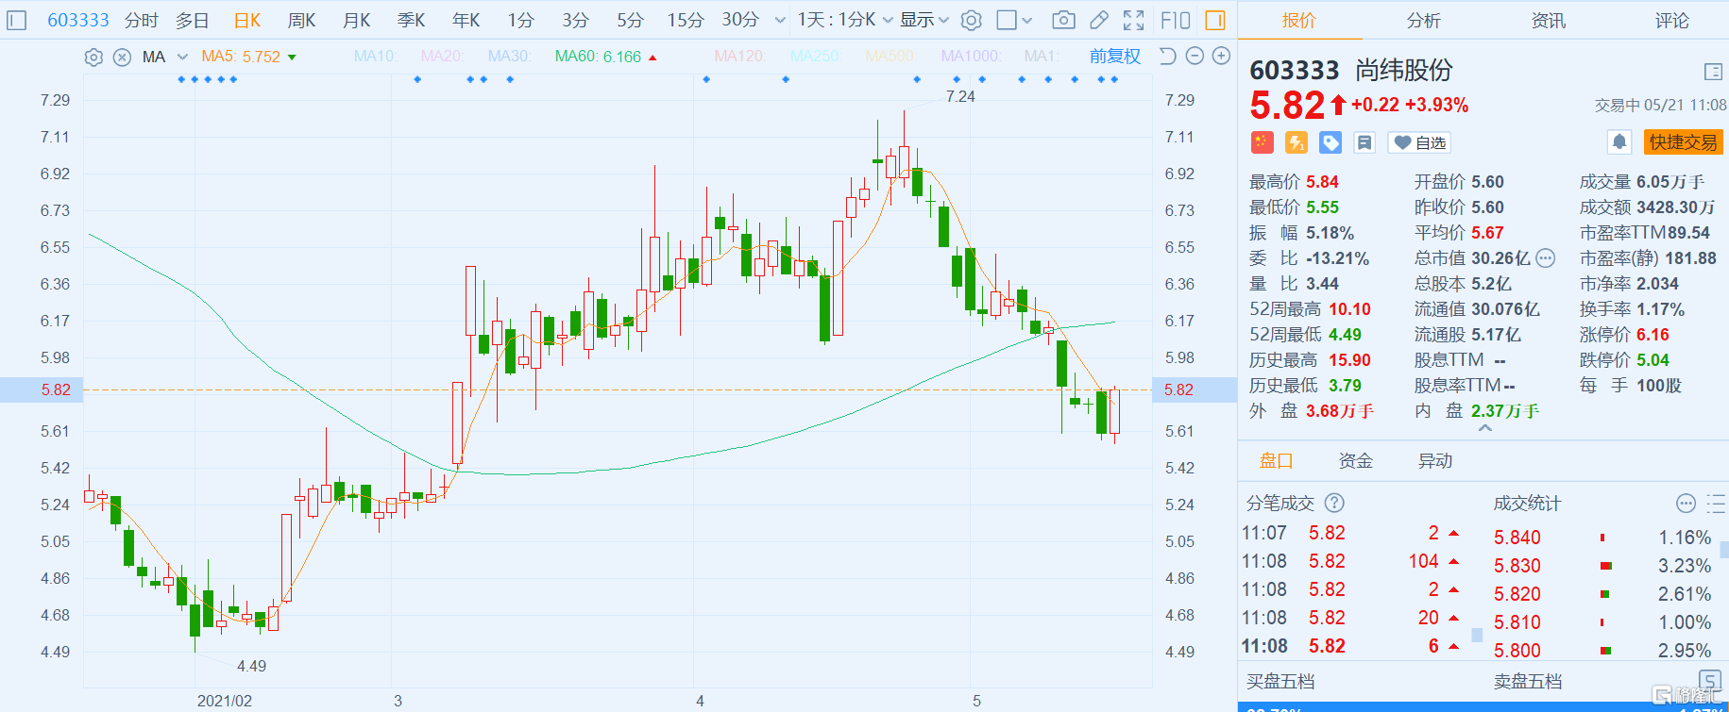Open chart settings gear in top toolbar
Image resolution: width=1729 pixels, height=712 pixels.
pyautogui.click(x=972, y=20)
